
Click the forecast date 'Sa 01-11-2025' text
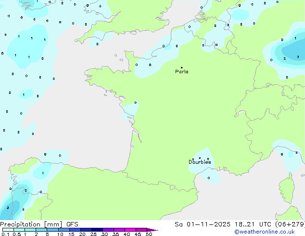(203, 224)
